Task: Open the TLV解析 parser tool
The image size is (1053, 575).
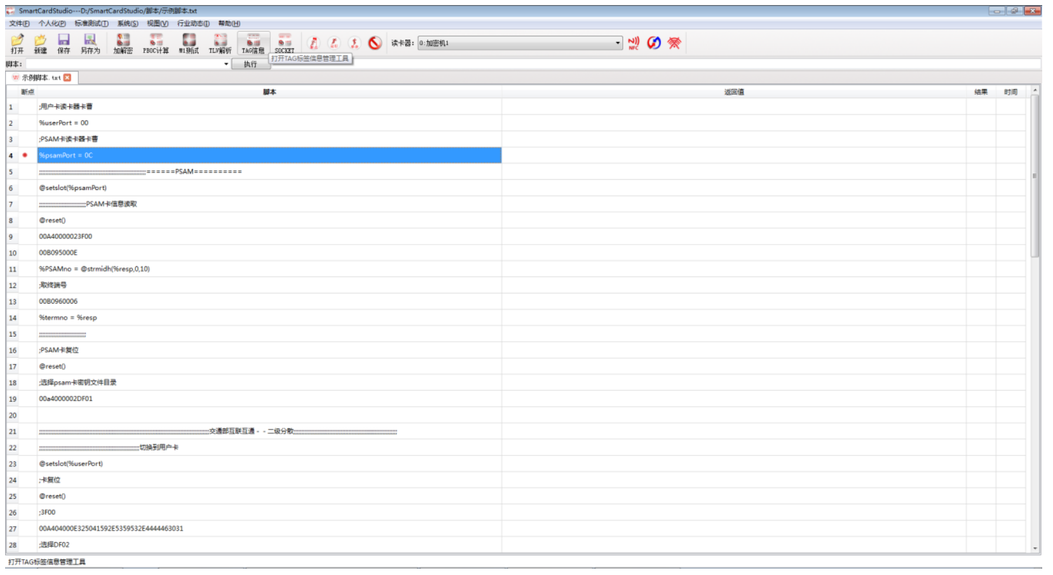Action: point(220,43)
